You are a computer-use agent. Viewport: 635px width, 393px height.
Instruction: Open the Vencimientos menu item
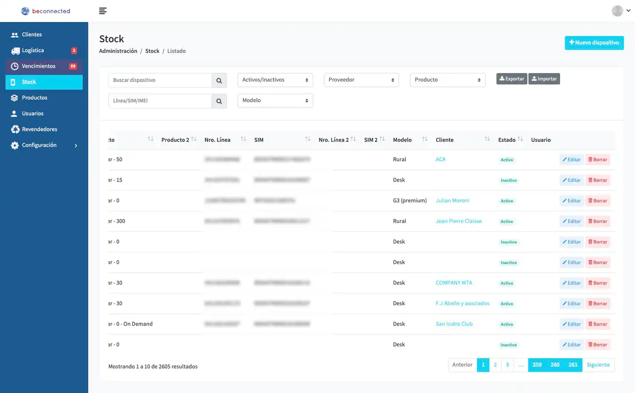pyautogui.click(x=44, y=66)
